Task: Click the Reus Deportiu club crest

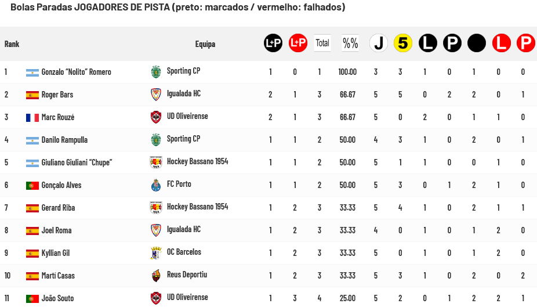Action: pyautogui.click(x=155, y=276)
